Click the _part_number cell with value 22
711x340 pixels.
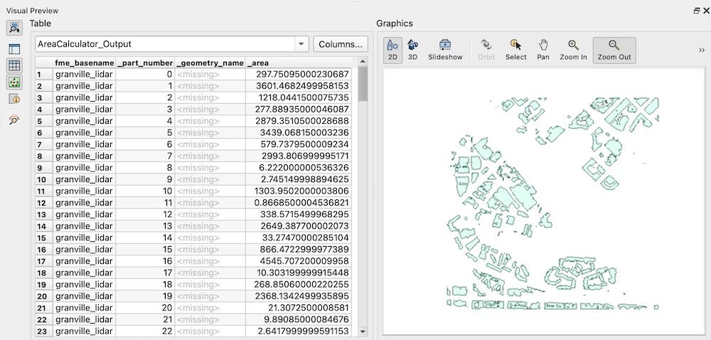145,331
